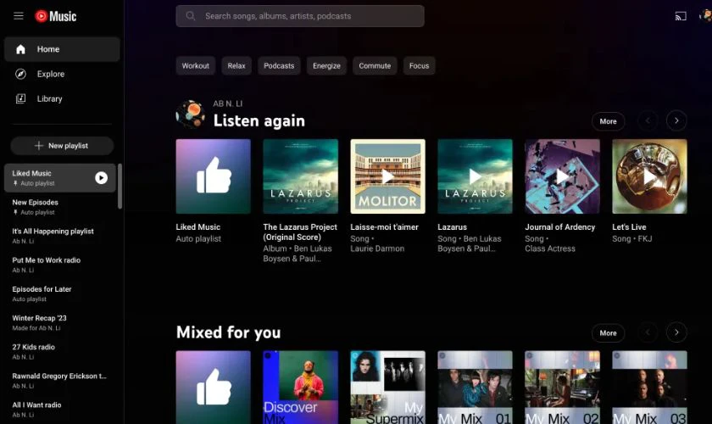The width and height of the screenshot is (712, 424).
Task: Select the Relax mood chip
Action: point(236,66)
